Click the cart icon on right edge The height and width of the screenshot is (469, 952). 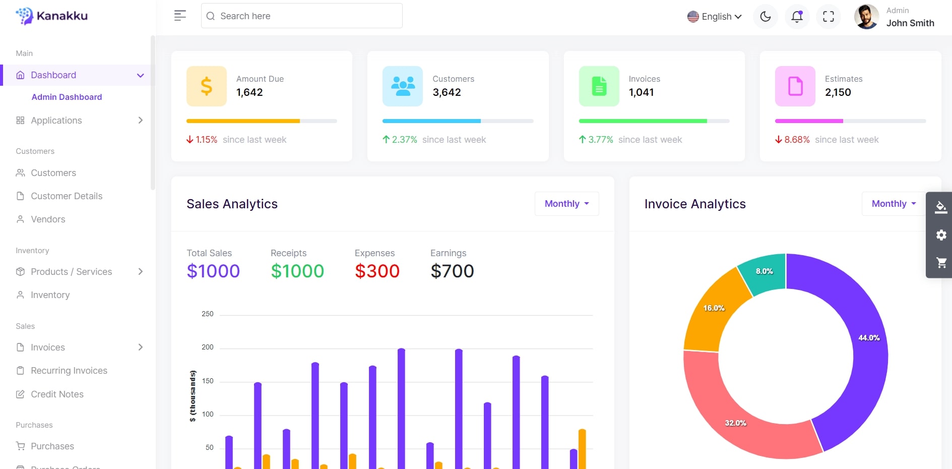coord(940,263)
